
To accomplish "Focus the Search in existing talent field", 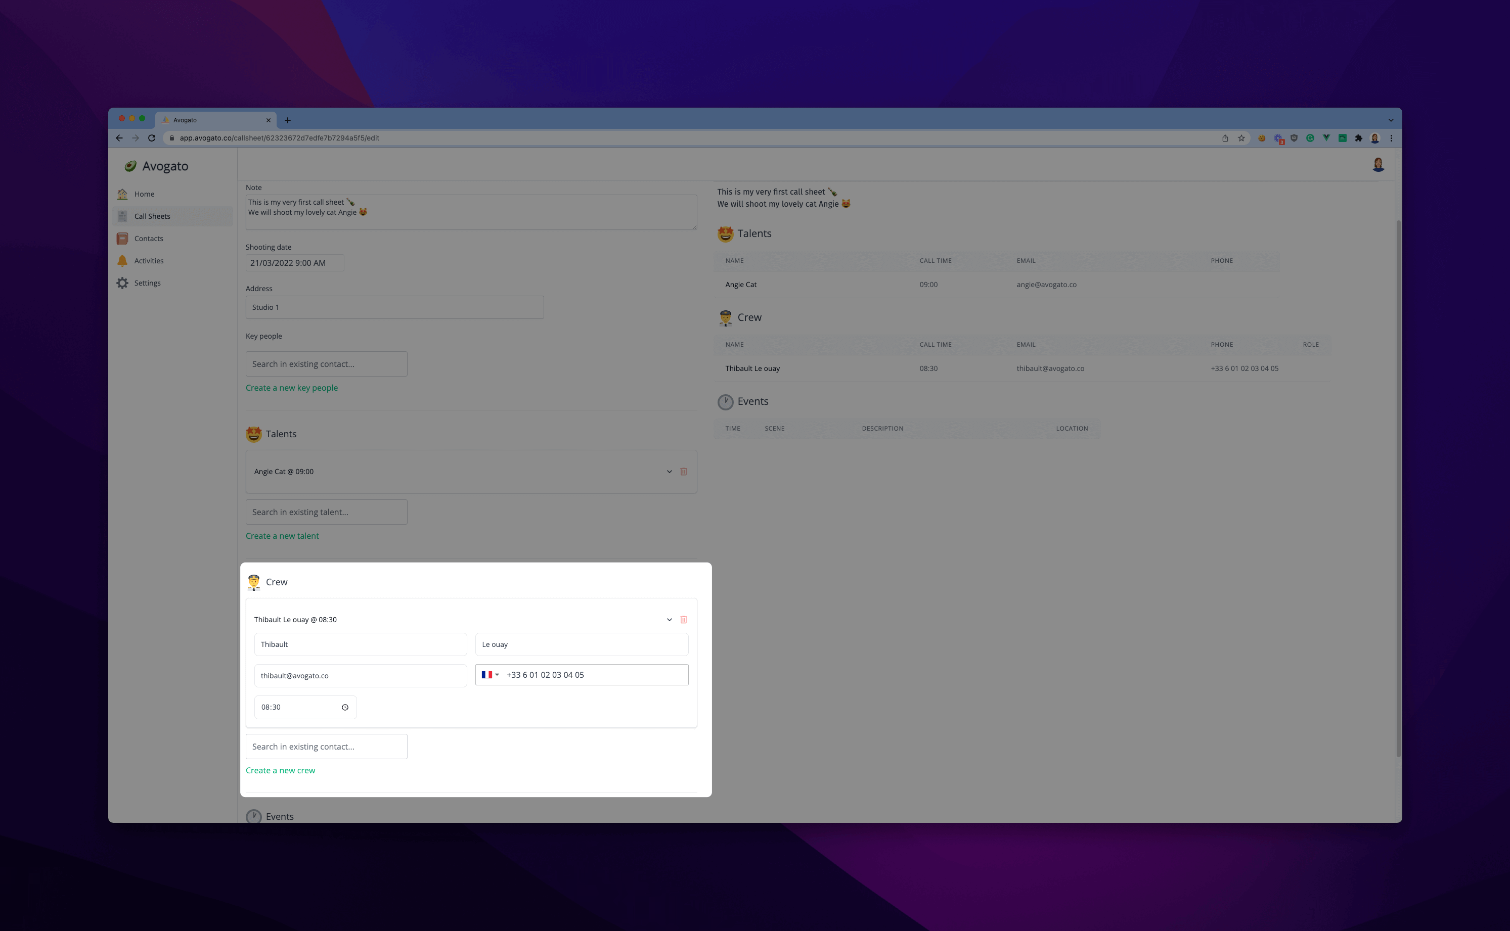I will point(326,511).
